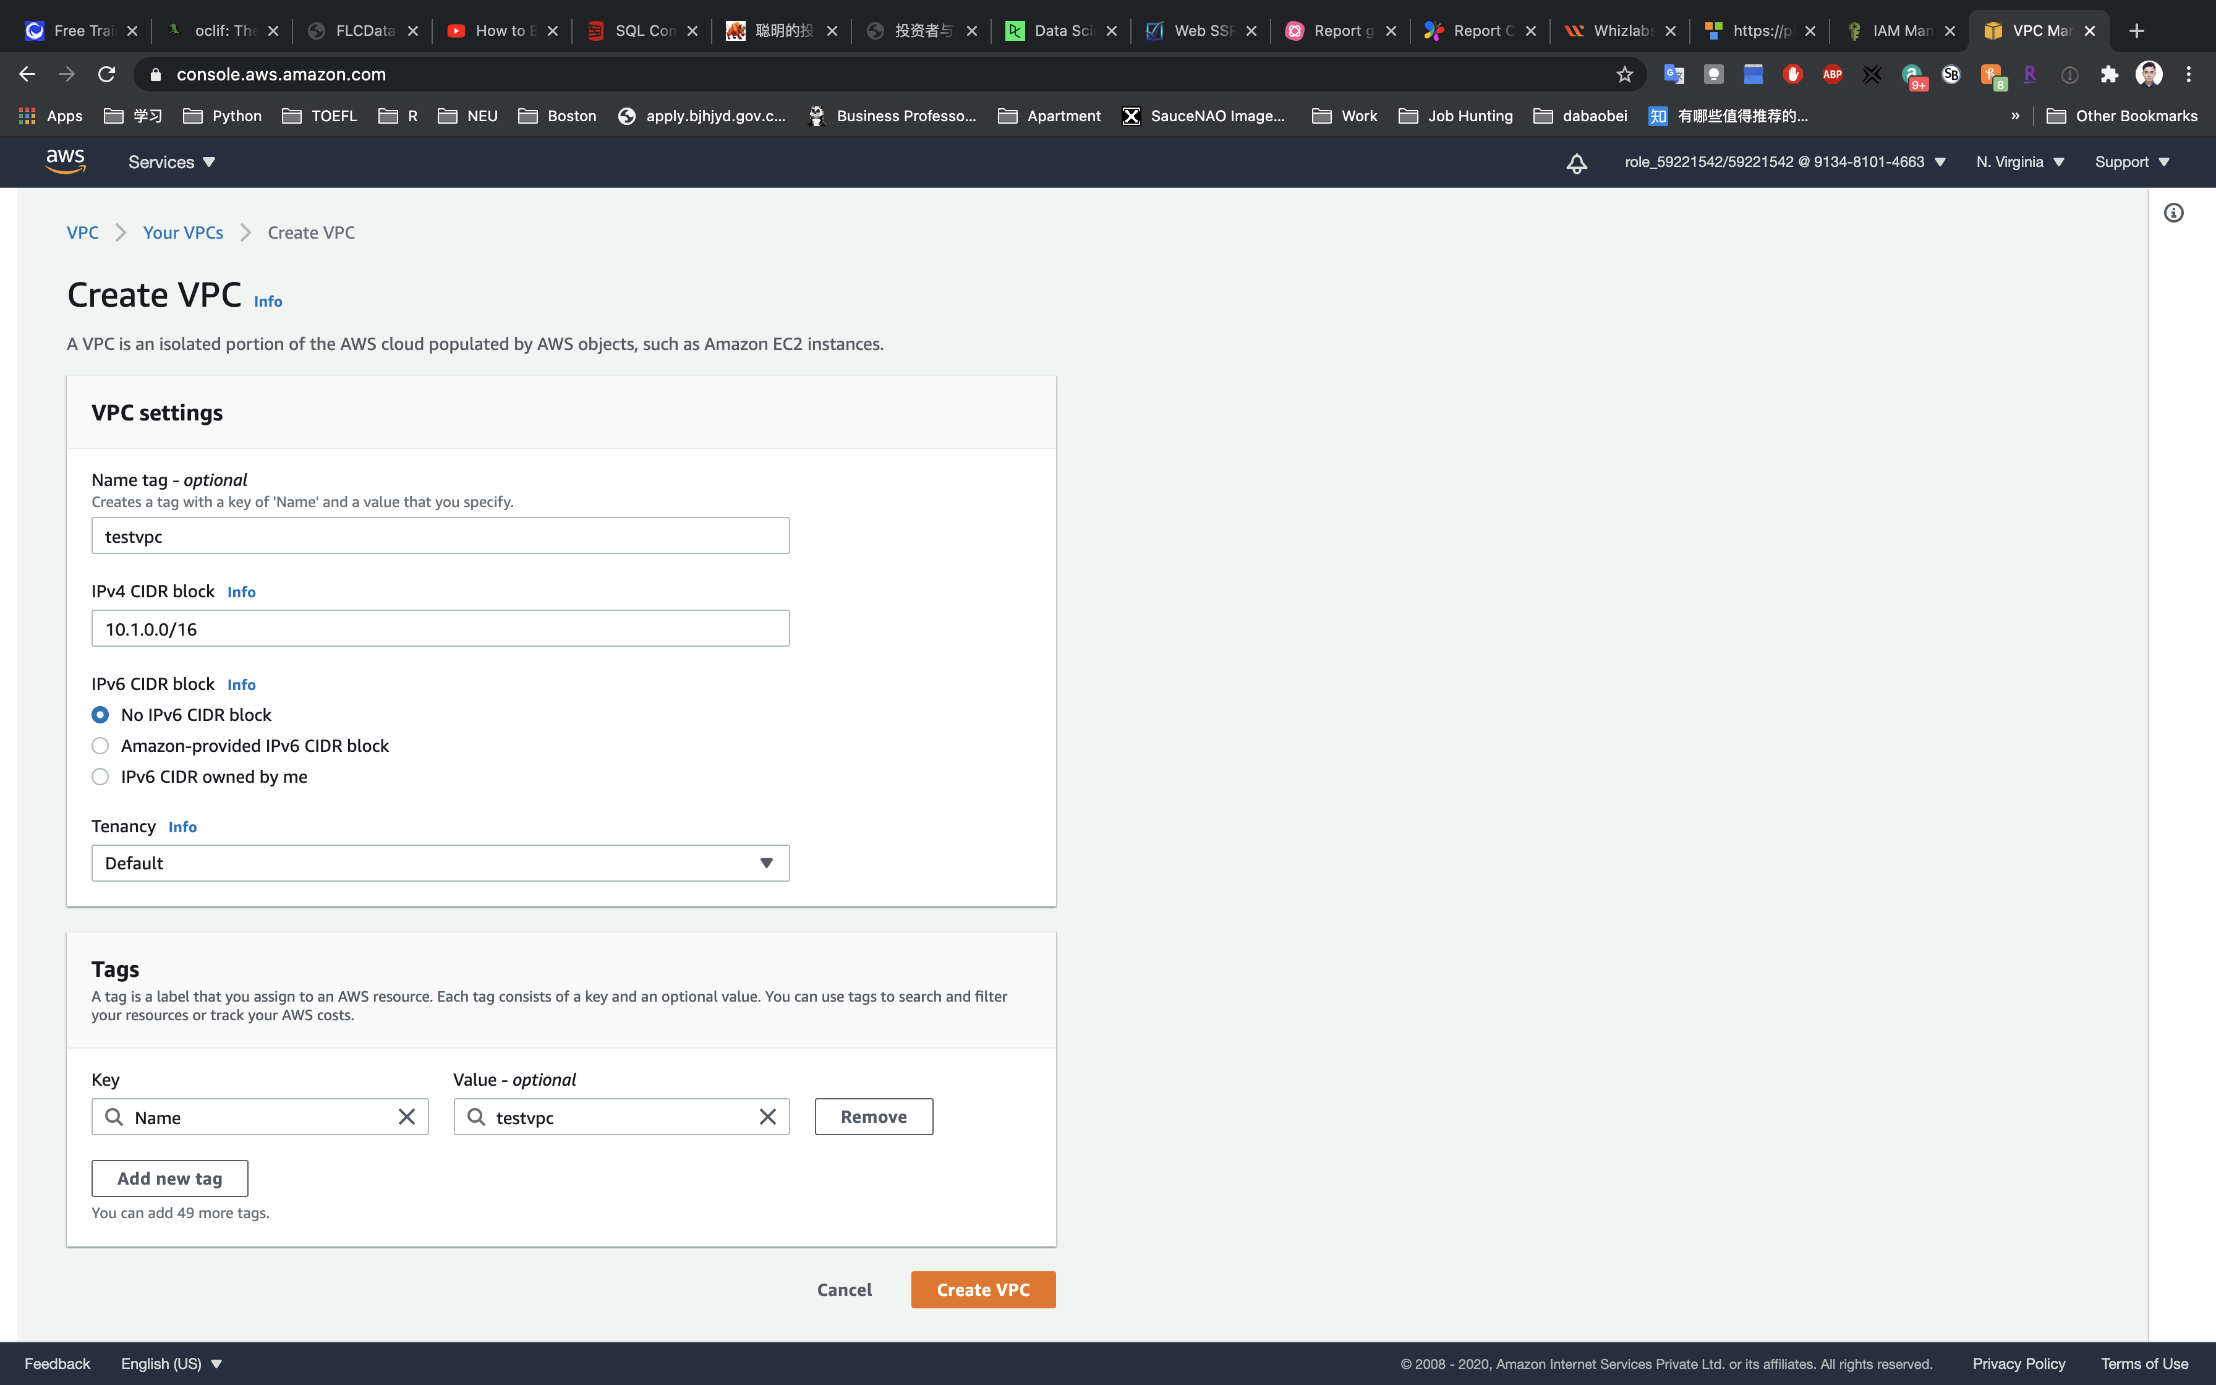Screen dimensions: 2216x1385
Task: Click the IPv4 CIDR block input field
Action: coord(440,628)
